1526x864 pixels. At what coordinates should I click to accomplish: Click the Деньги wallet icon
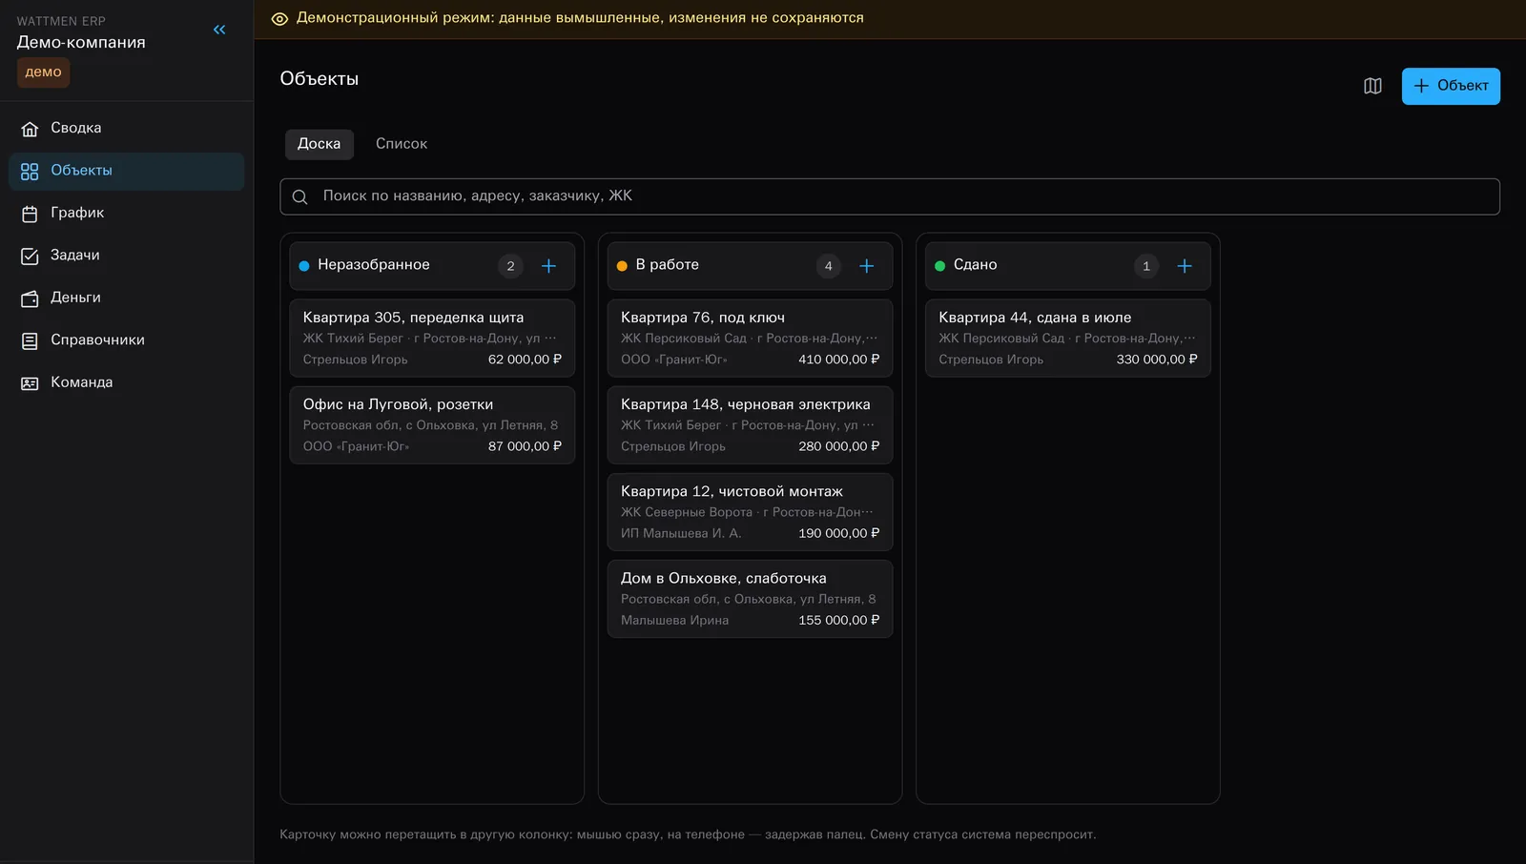(31, 298)
